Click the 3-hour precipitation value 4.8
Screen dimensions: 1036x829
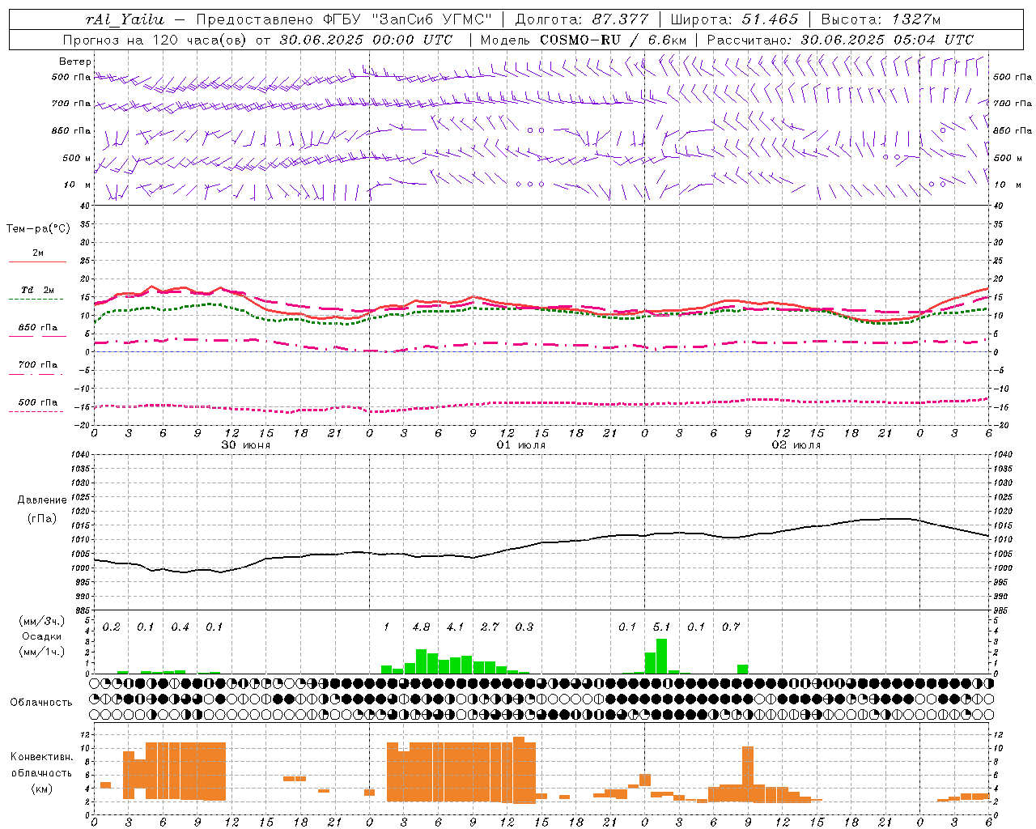coord(421,627)
